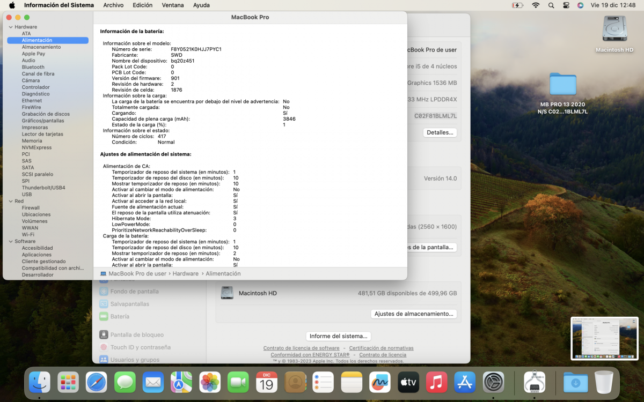
Task: Open the Archivo menu
Action: pyautogui.click(x=113, y=5)
